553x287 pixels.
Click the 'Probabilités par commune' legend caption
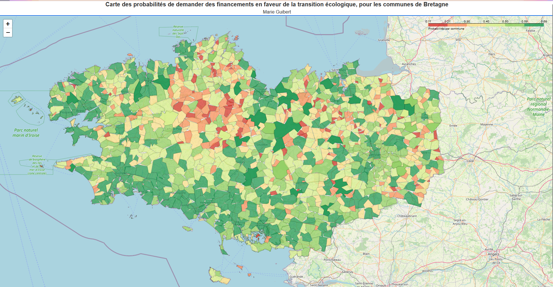point(446,29)
